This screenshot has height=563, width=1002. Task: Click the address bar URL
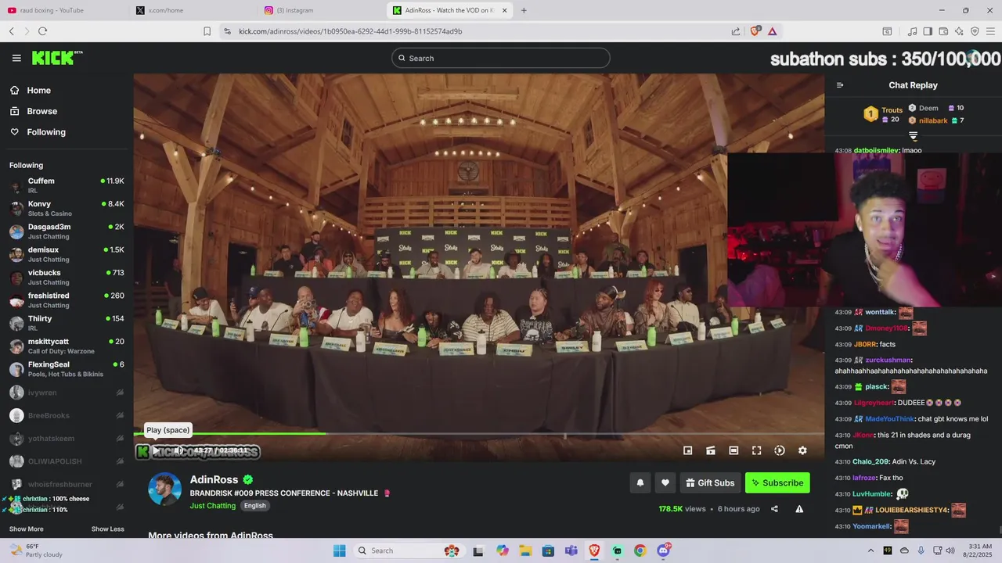click(x=351, y=31)
